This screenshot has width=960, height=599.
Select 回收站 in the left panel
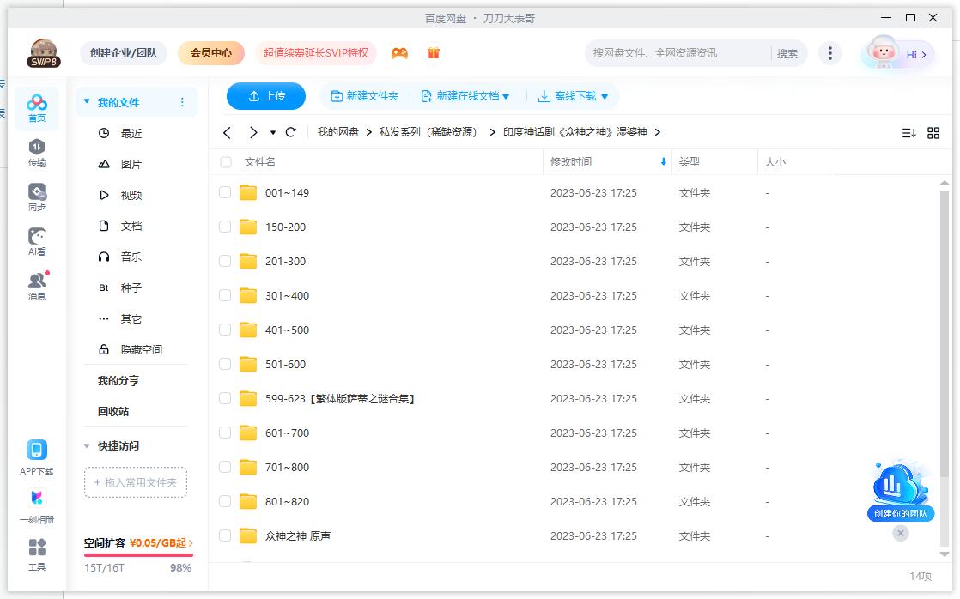[x=113, y=411]
